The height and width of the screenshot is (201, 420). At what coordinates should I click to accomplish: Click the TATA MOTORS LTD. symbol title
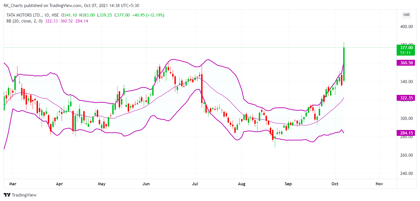24,15
